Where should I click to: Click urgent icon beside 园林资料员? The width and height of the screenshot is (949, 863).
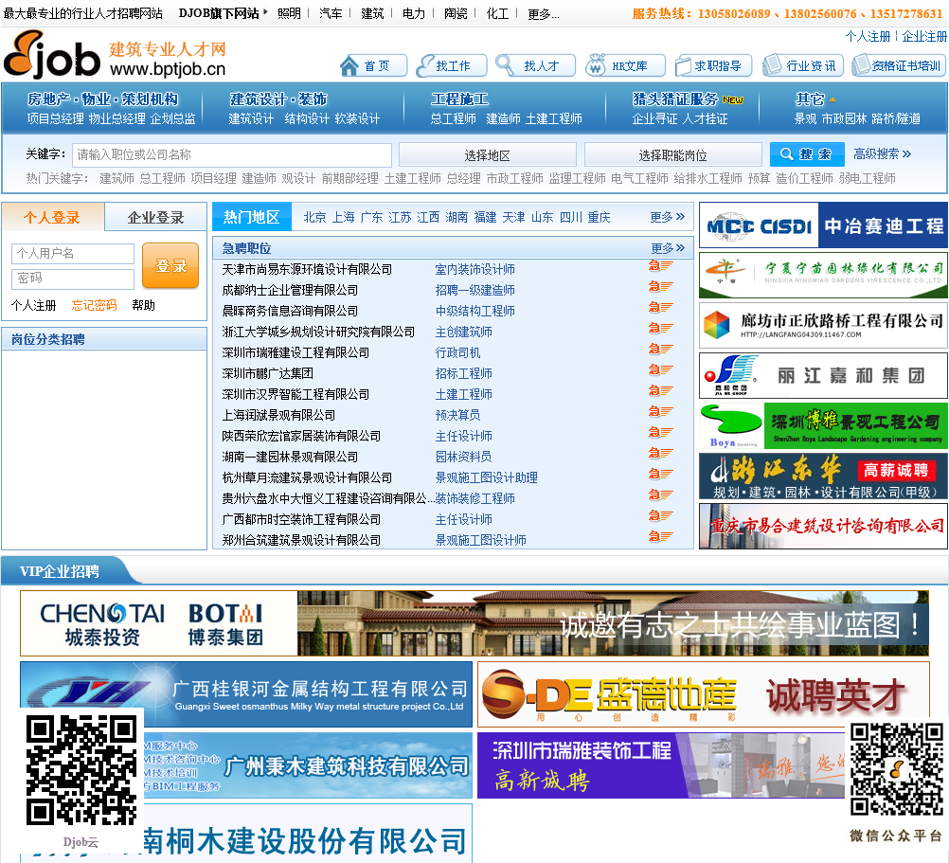pos(660,453)
